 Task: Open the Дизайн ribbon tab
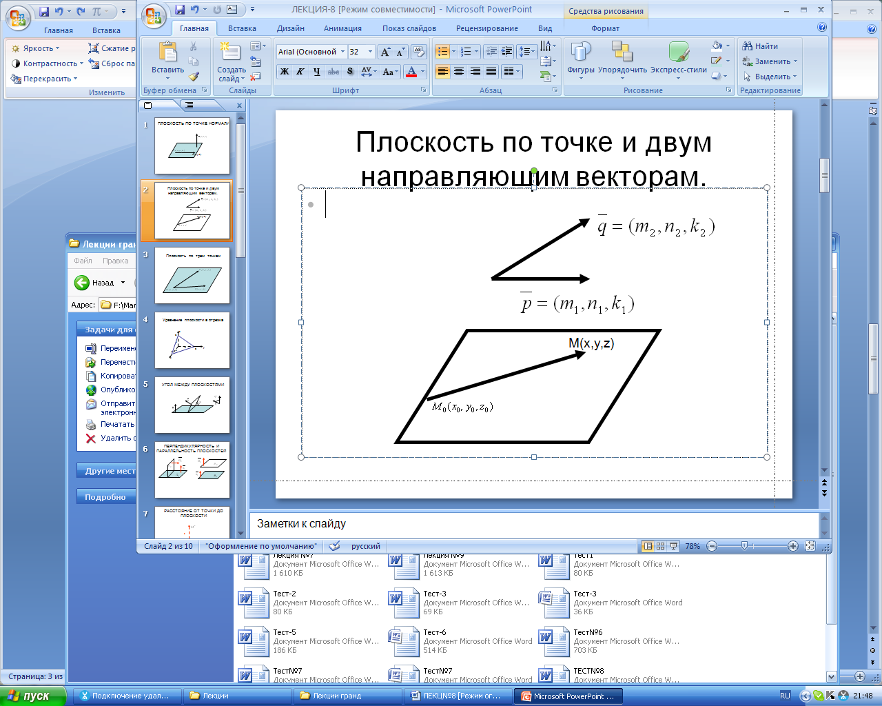coord(291,28)
